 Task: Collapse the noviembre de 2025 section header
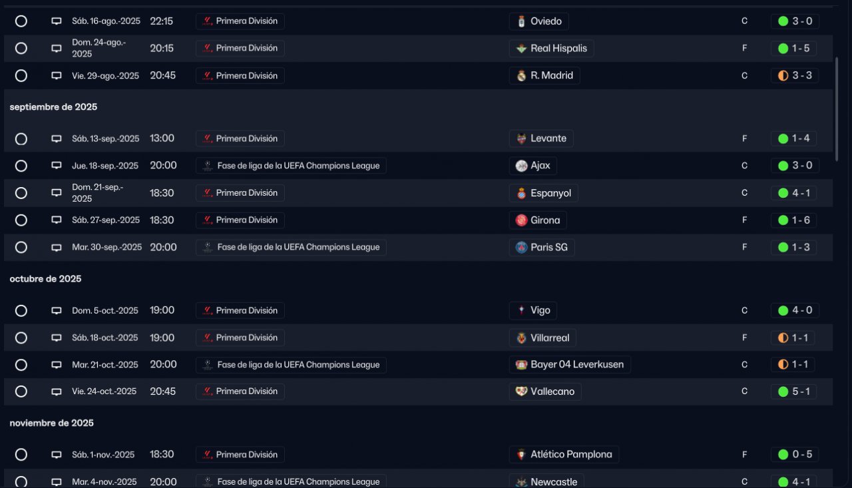point(51,423)
